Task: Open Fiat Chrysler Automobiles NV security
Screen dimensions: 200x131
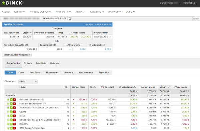Action: pyautogui.click(x=33, y=104)
